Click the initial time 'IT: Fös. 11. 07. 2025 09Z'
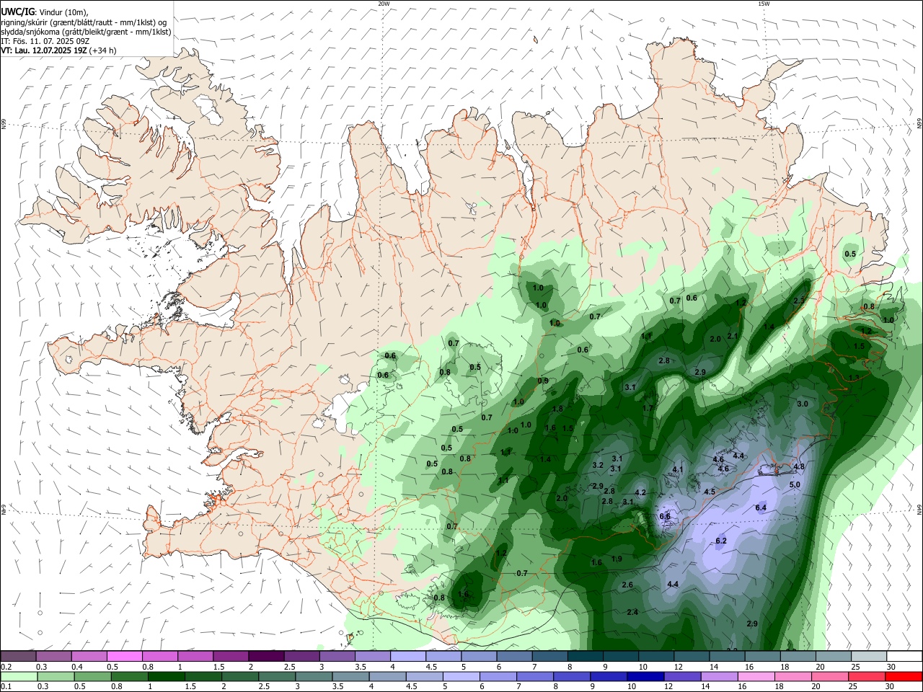The width and height of the screenshot is (923, 692). (x=45, y=41)
